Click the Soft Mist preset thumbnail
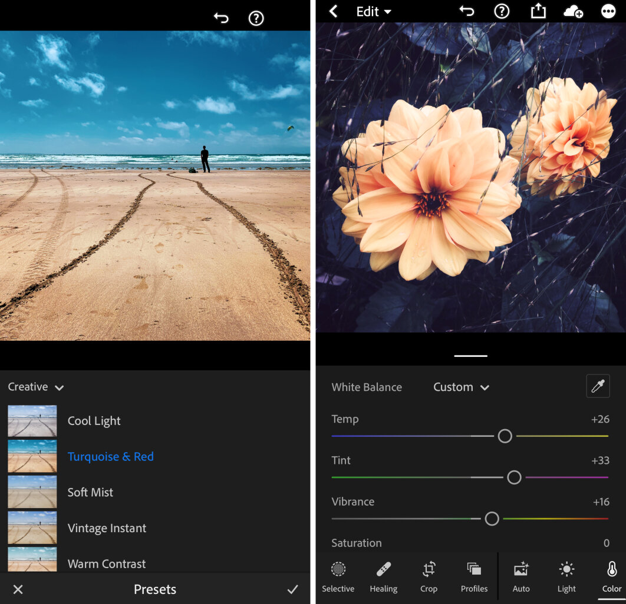 [34, 492]
